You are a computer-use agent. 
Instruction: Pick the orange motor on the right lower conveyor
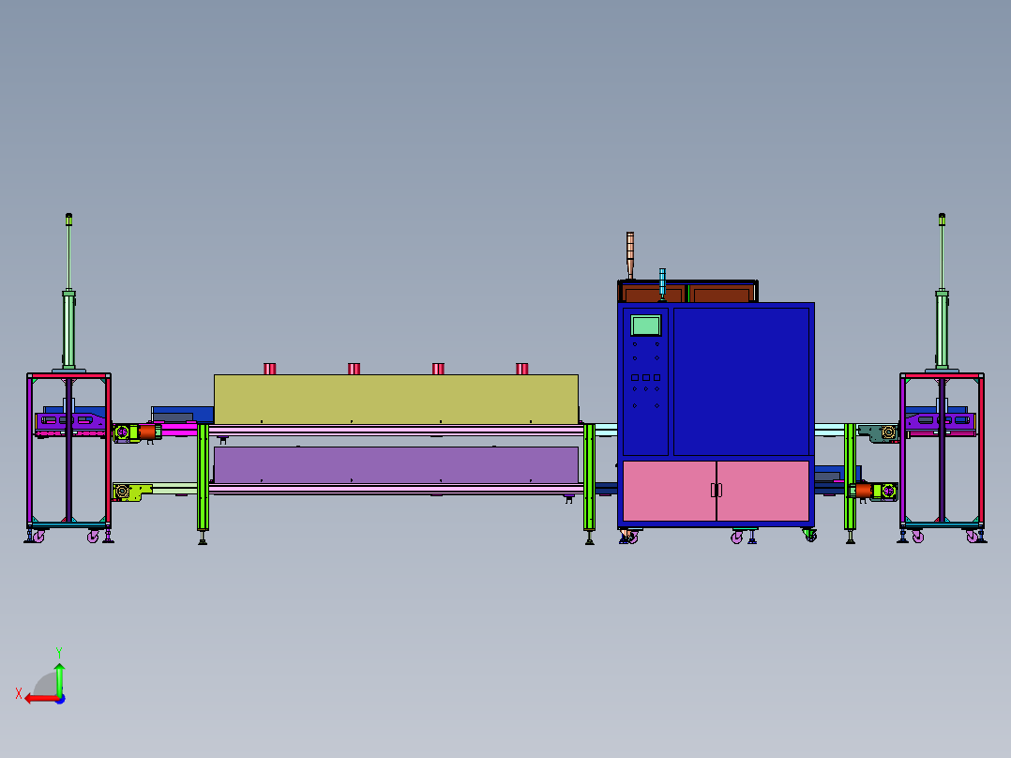coord(864,491)
